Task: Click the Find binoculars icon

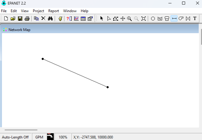Action: 50,19
